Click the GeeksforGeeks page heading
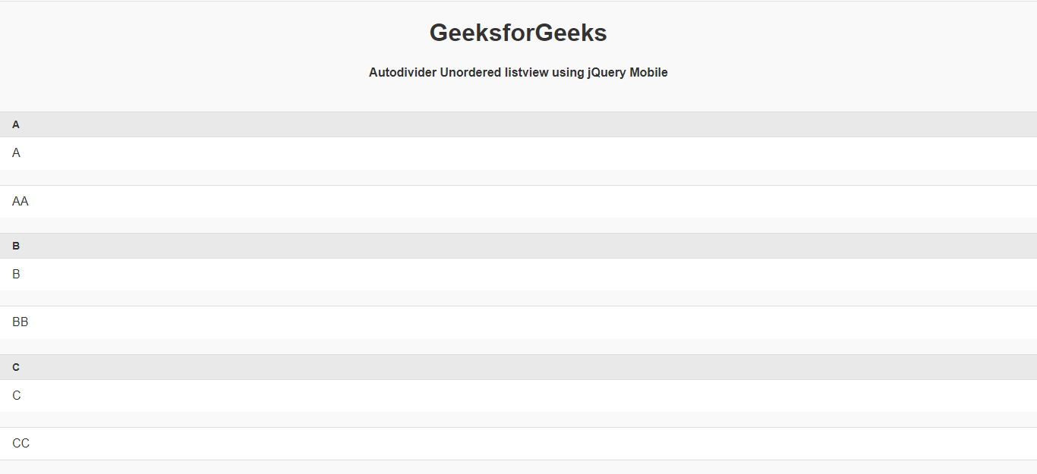This screenshot has width=1037, height=474. (518, 33)
